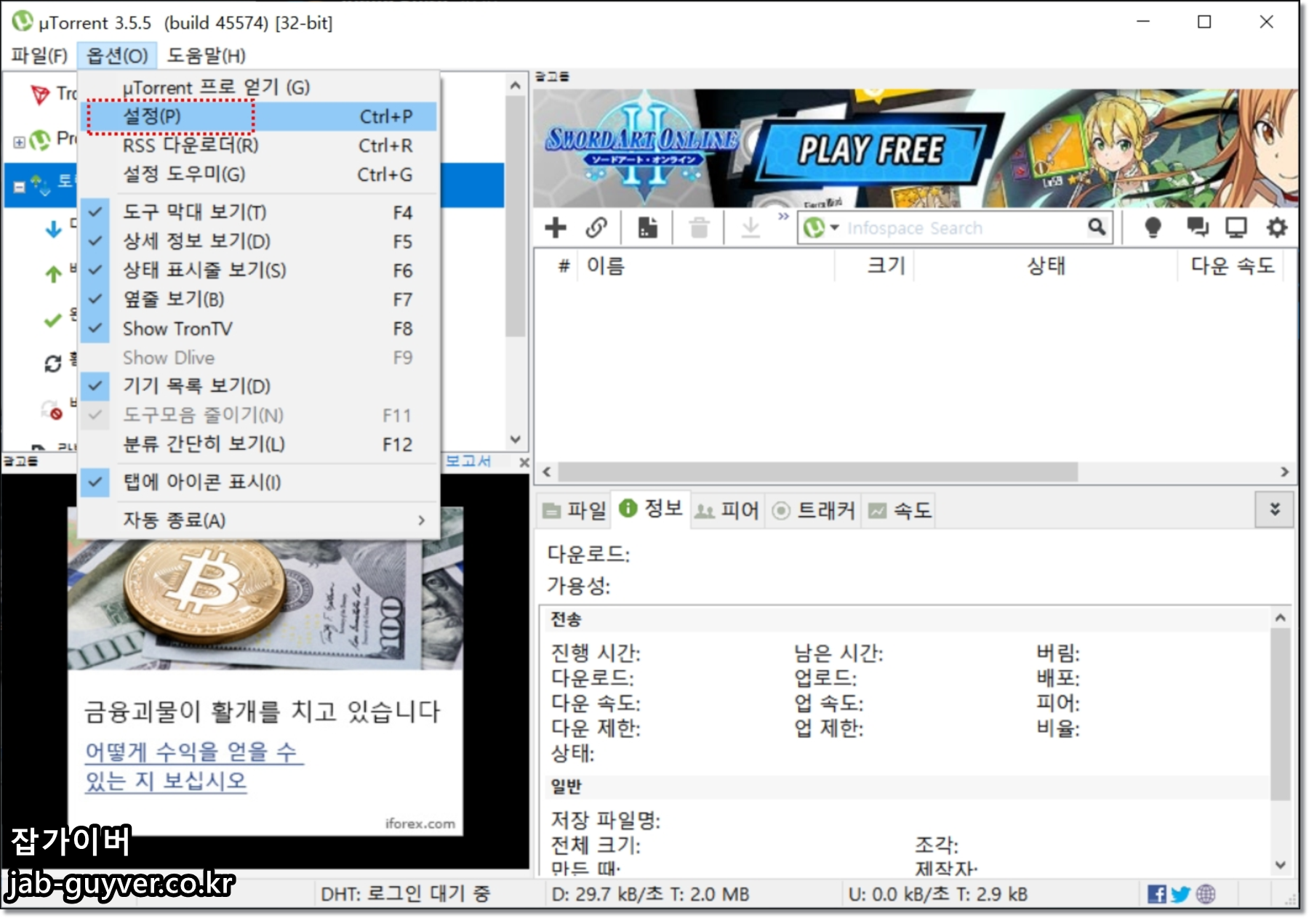1309x918 pixels.
Task: Select the blue downloading arrow sidebar icon
Action: (x=54, y=230)
